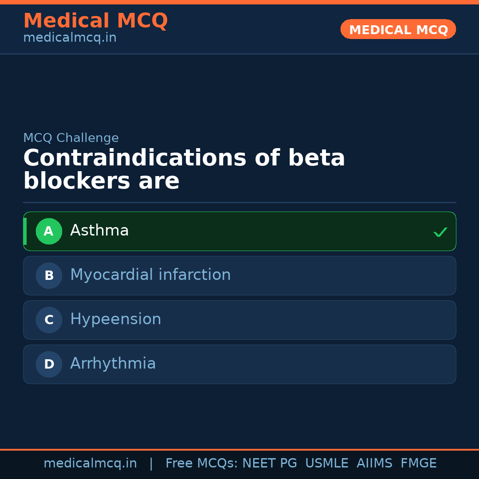Click the FMGE footer label

pyautogui.click(x=418, y=463)
